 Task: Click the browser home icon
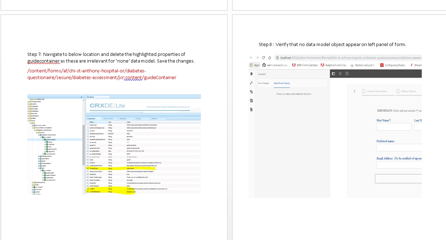click(x=269, y=58)
